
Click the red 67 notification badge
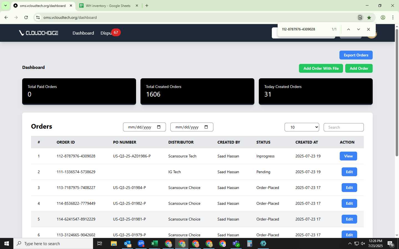coord(116,32)
